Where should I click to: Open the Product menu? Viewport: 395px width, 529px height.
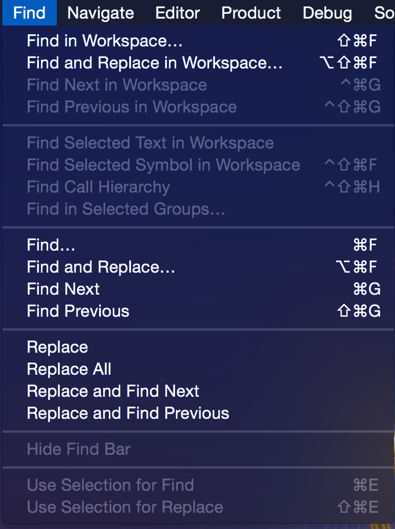point(251,13)
